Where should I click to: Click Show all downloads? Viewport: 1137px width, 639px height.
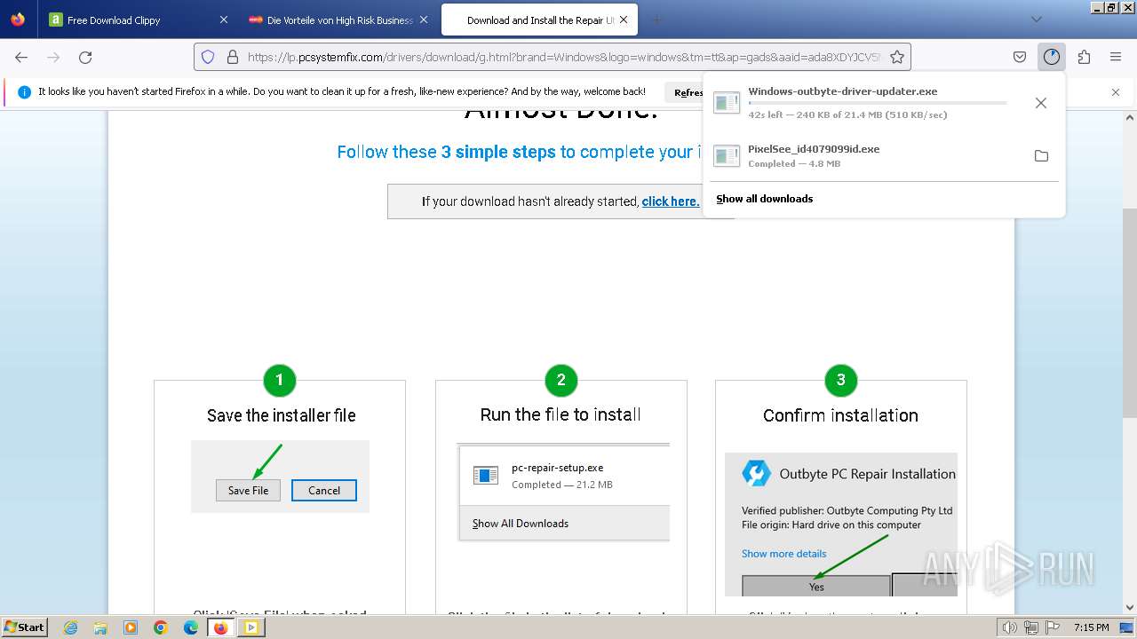(764, 199)
